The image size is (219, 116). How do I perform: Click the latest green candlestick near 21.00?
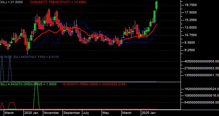(x=157, y=5)
